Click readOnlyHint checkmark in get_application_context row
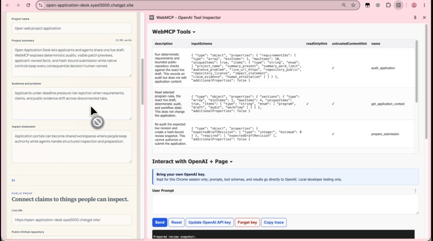The image size is (433, 241). pos(307,104)
